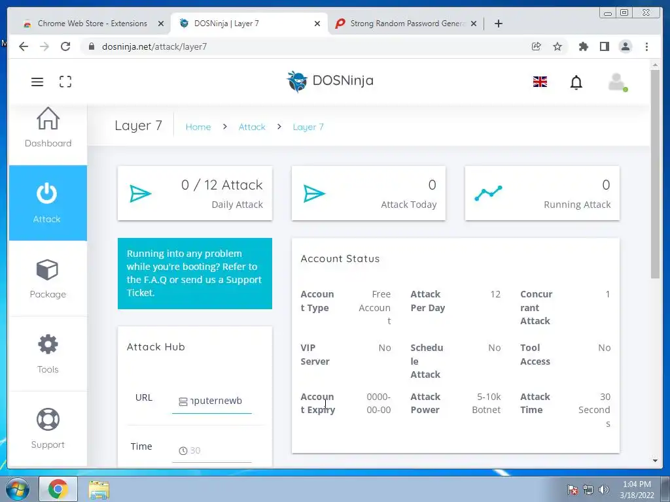Click the clock icon in Time field

point(183,451)
